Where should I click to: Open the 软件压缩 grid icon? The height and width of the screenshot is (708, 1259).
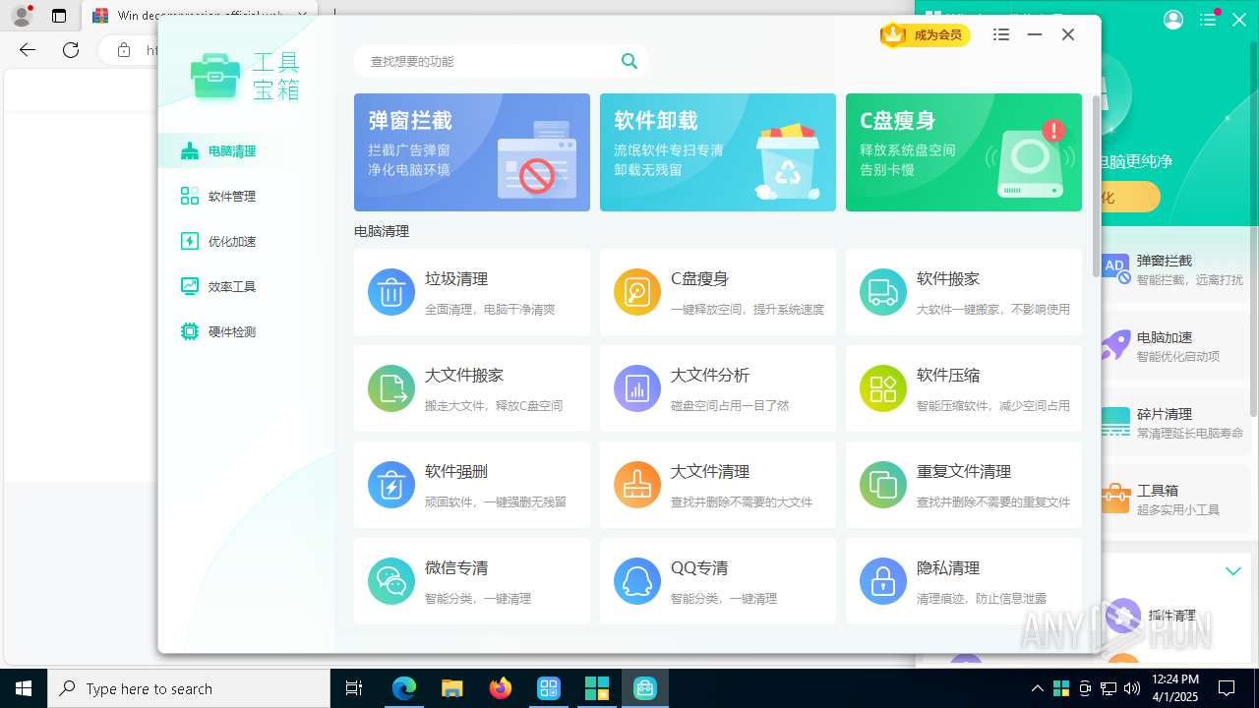coord(883,388)
